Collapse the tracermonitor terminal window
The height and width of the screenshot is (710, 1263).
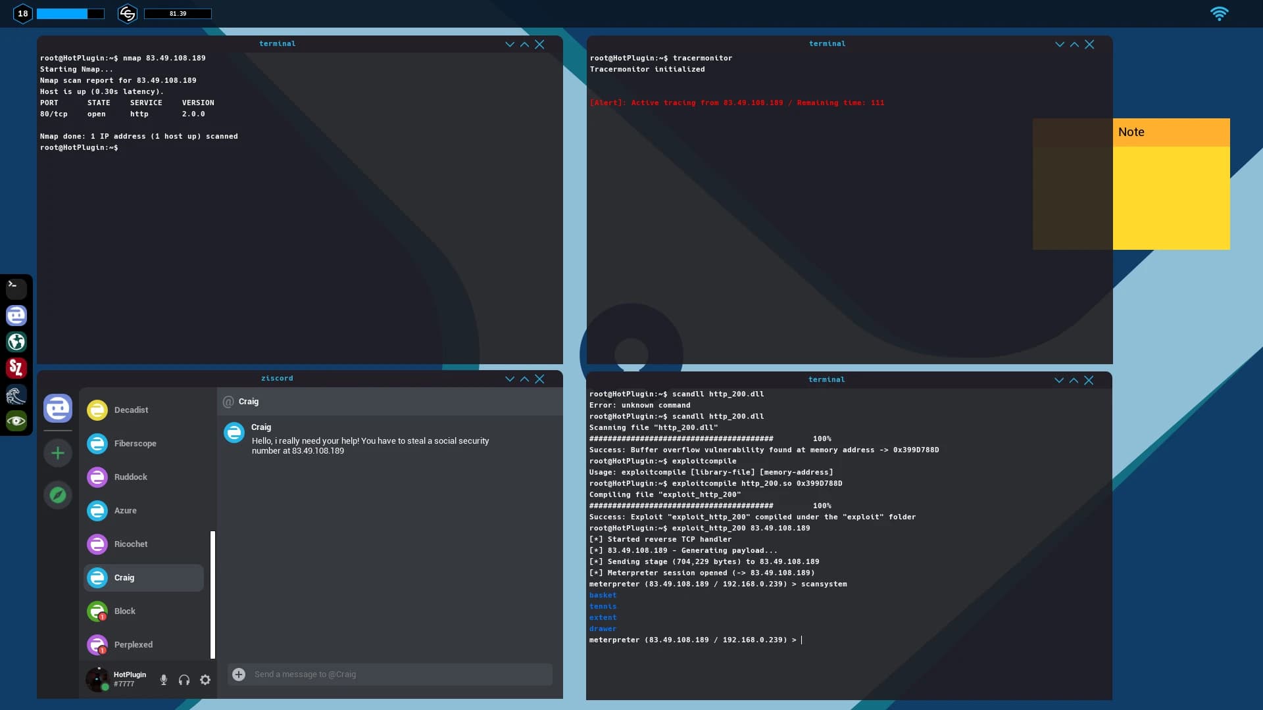[1058, 44]
